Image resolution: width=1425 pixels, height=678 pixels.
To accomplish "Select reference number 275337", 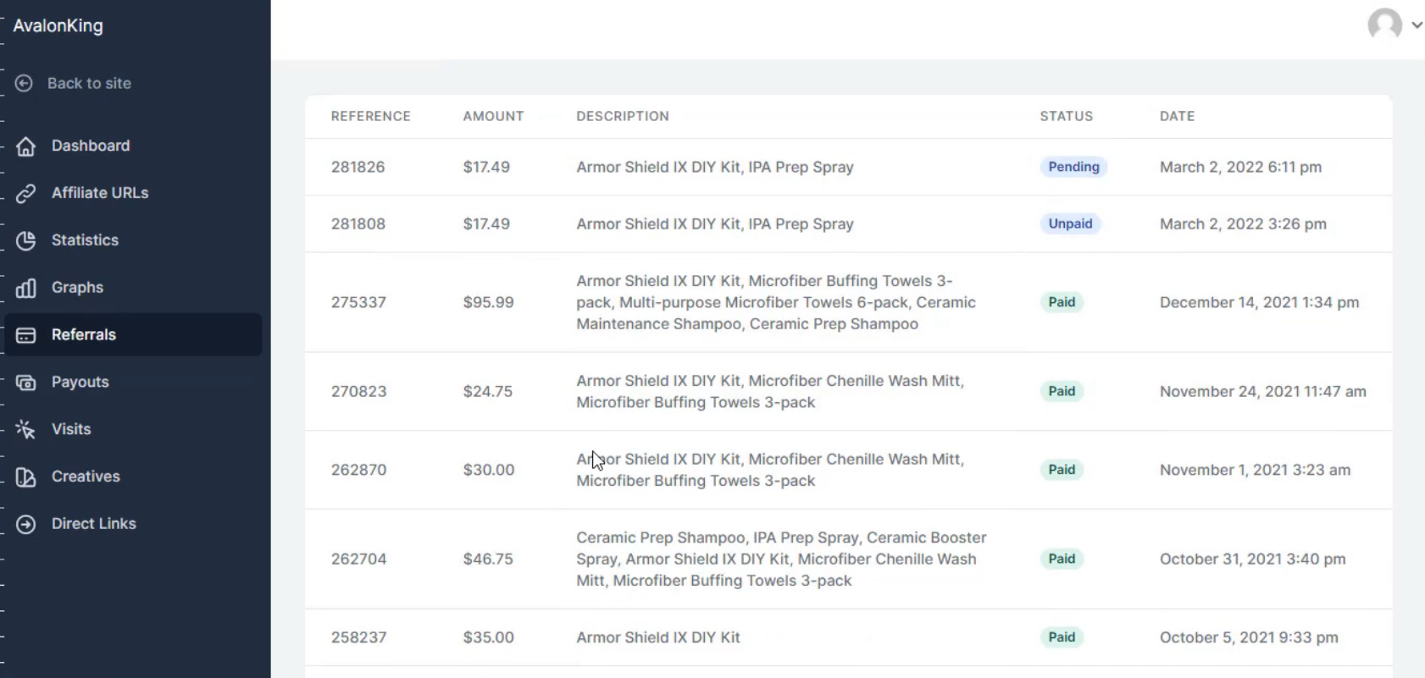I will pyautogui.click(x=358, y=302).
